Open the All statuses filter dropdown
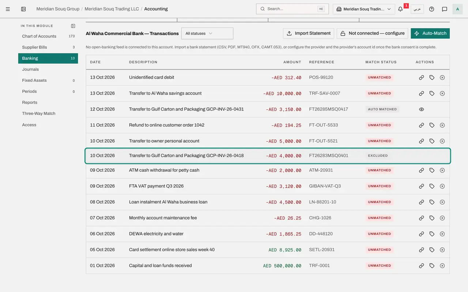The width and height of the screenshot is (468, 292). pyautogui.click(x=207, y=34)
